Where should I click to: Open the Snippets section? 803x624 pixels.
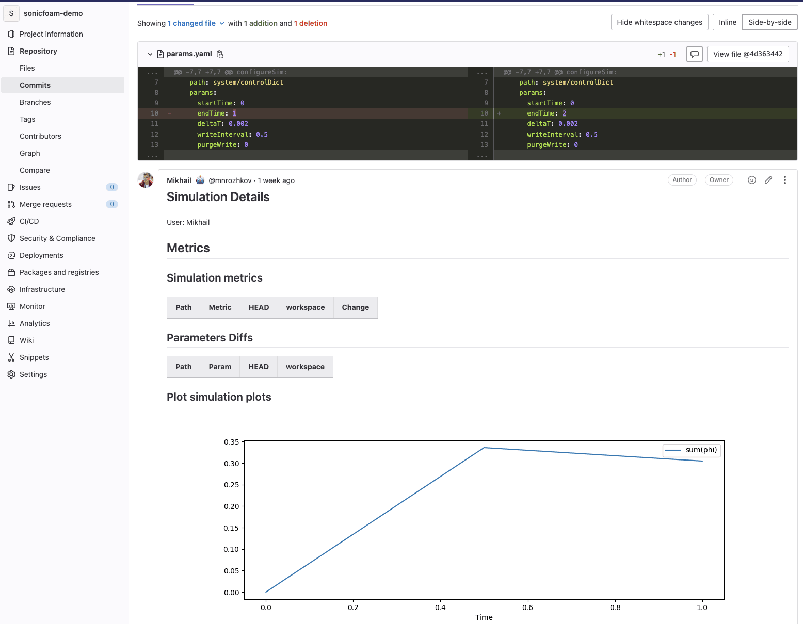34,357
